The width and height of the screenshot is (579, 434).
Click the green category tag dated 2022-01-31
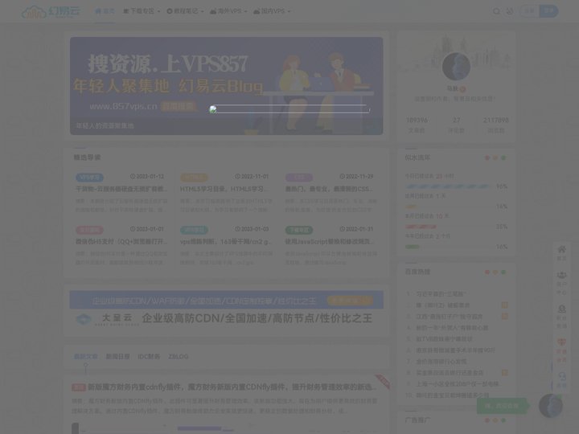(x=299, y=230)
